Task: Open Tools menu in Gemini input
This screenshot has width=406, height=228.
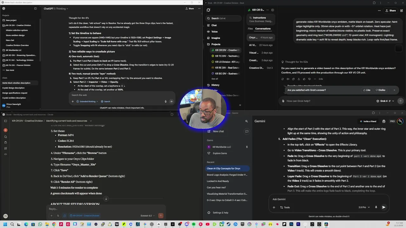Action: click(x=285, y=207)
